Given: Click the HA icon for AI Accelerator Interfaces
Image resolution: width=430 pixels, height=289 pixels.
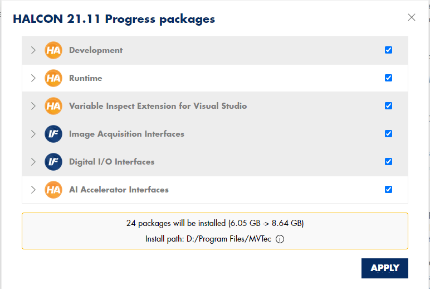Looking at the screenshot, I should (53, 190).
